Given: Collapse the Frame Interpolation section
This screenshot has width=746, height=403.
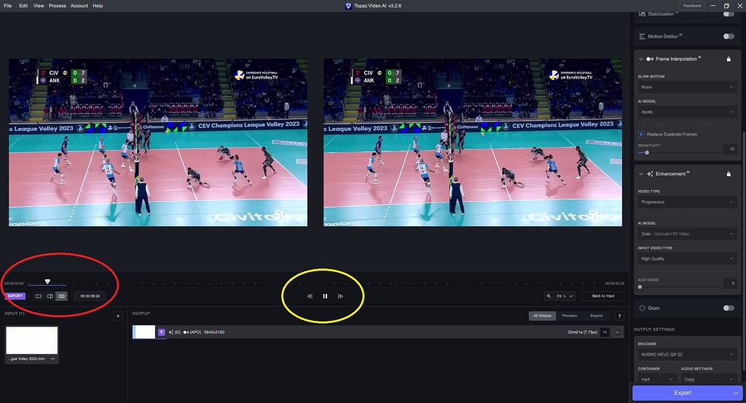Looking at the screenshot, I should (641, 59).
